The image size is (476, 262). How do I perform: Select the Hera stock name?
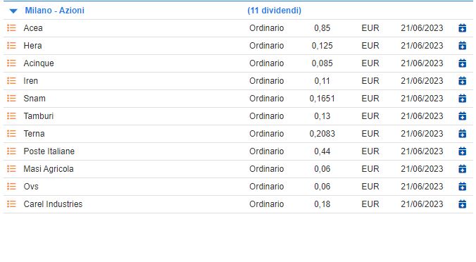[x=33, y=46]
